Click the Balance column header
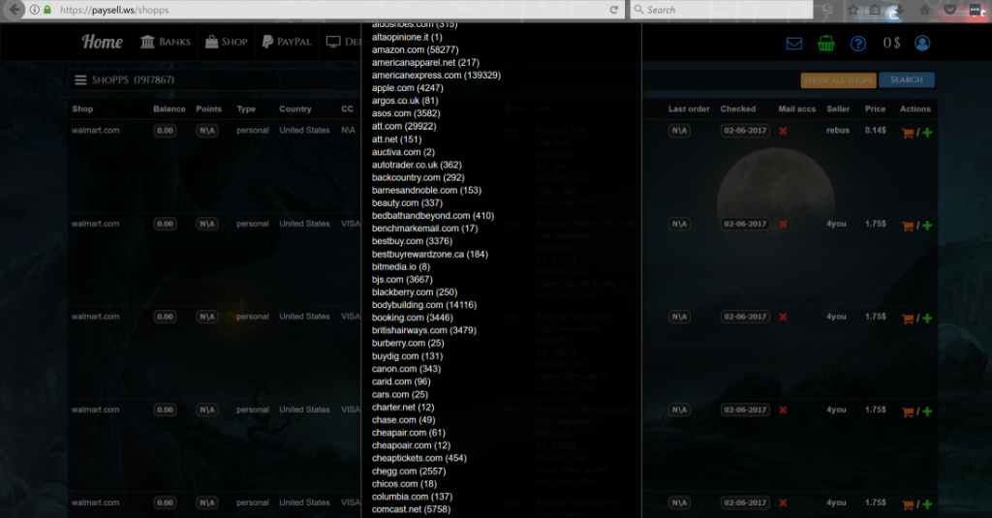This screenshot has width=992, height=518. coord(169,108)
